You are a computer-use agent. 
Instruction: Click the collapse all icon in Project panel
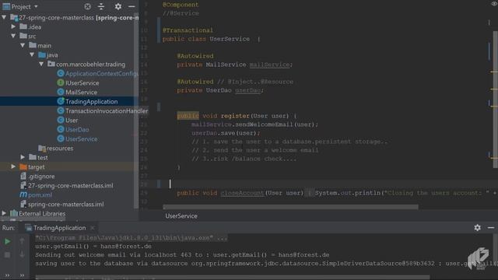click(x=101, y=6)
